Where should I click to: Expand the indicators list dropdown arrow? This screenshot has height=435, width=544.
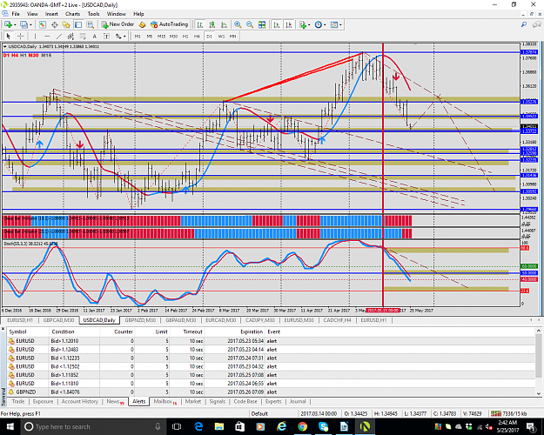point(308,25)
